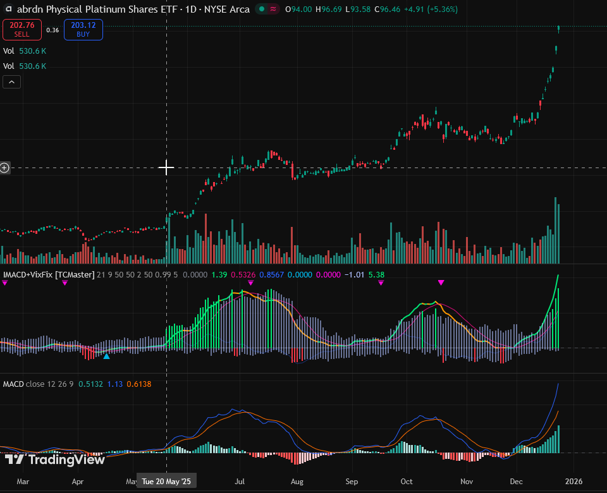The width and height of the screenshot is (607, 493).
Task: Click the O94.00 open value
Action: click(x=298, y=9)
